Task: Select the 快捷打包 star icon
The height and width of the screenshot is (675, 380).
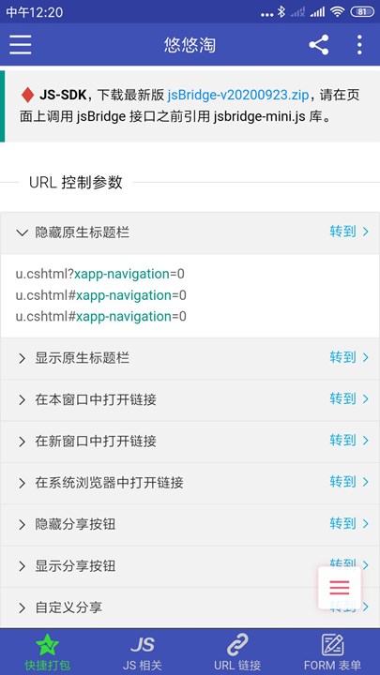Action: [x=47, y=645]
